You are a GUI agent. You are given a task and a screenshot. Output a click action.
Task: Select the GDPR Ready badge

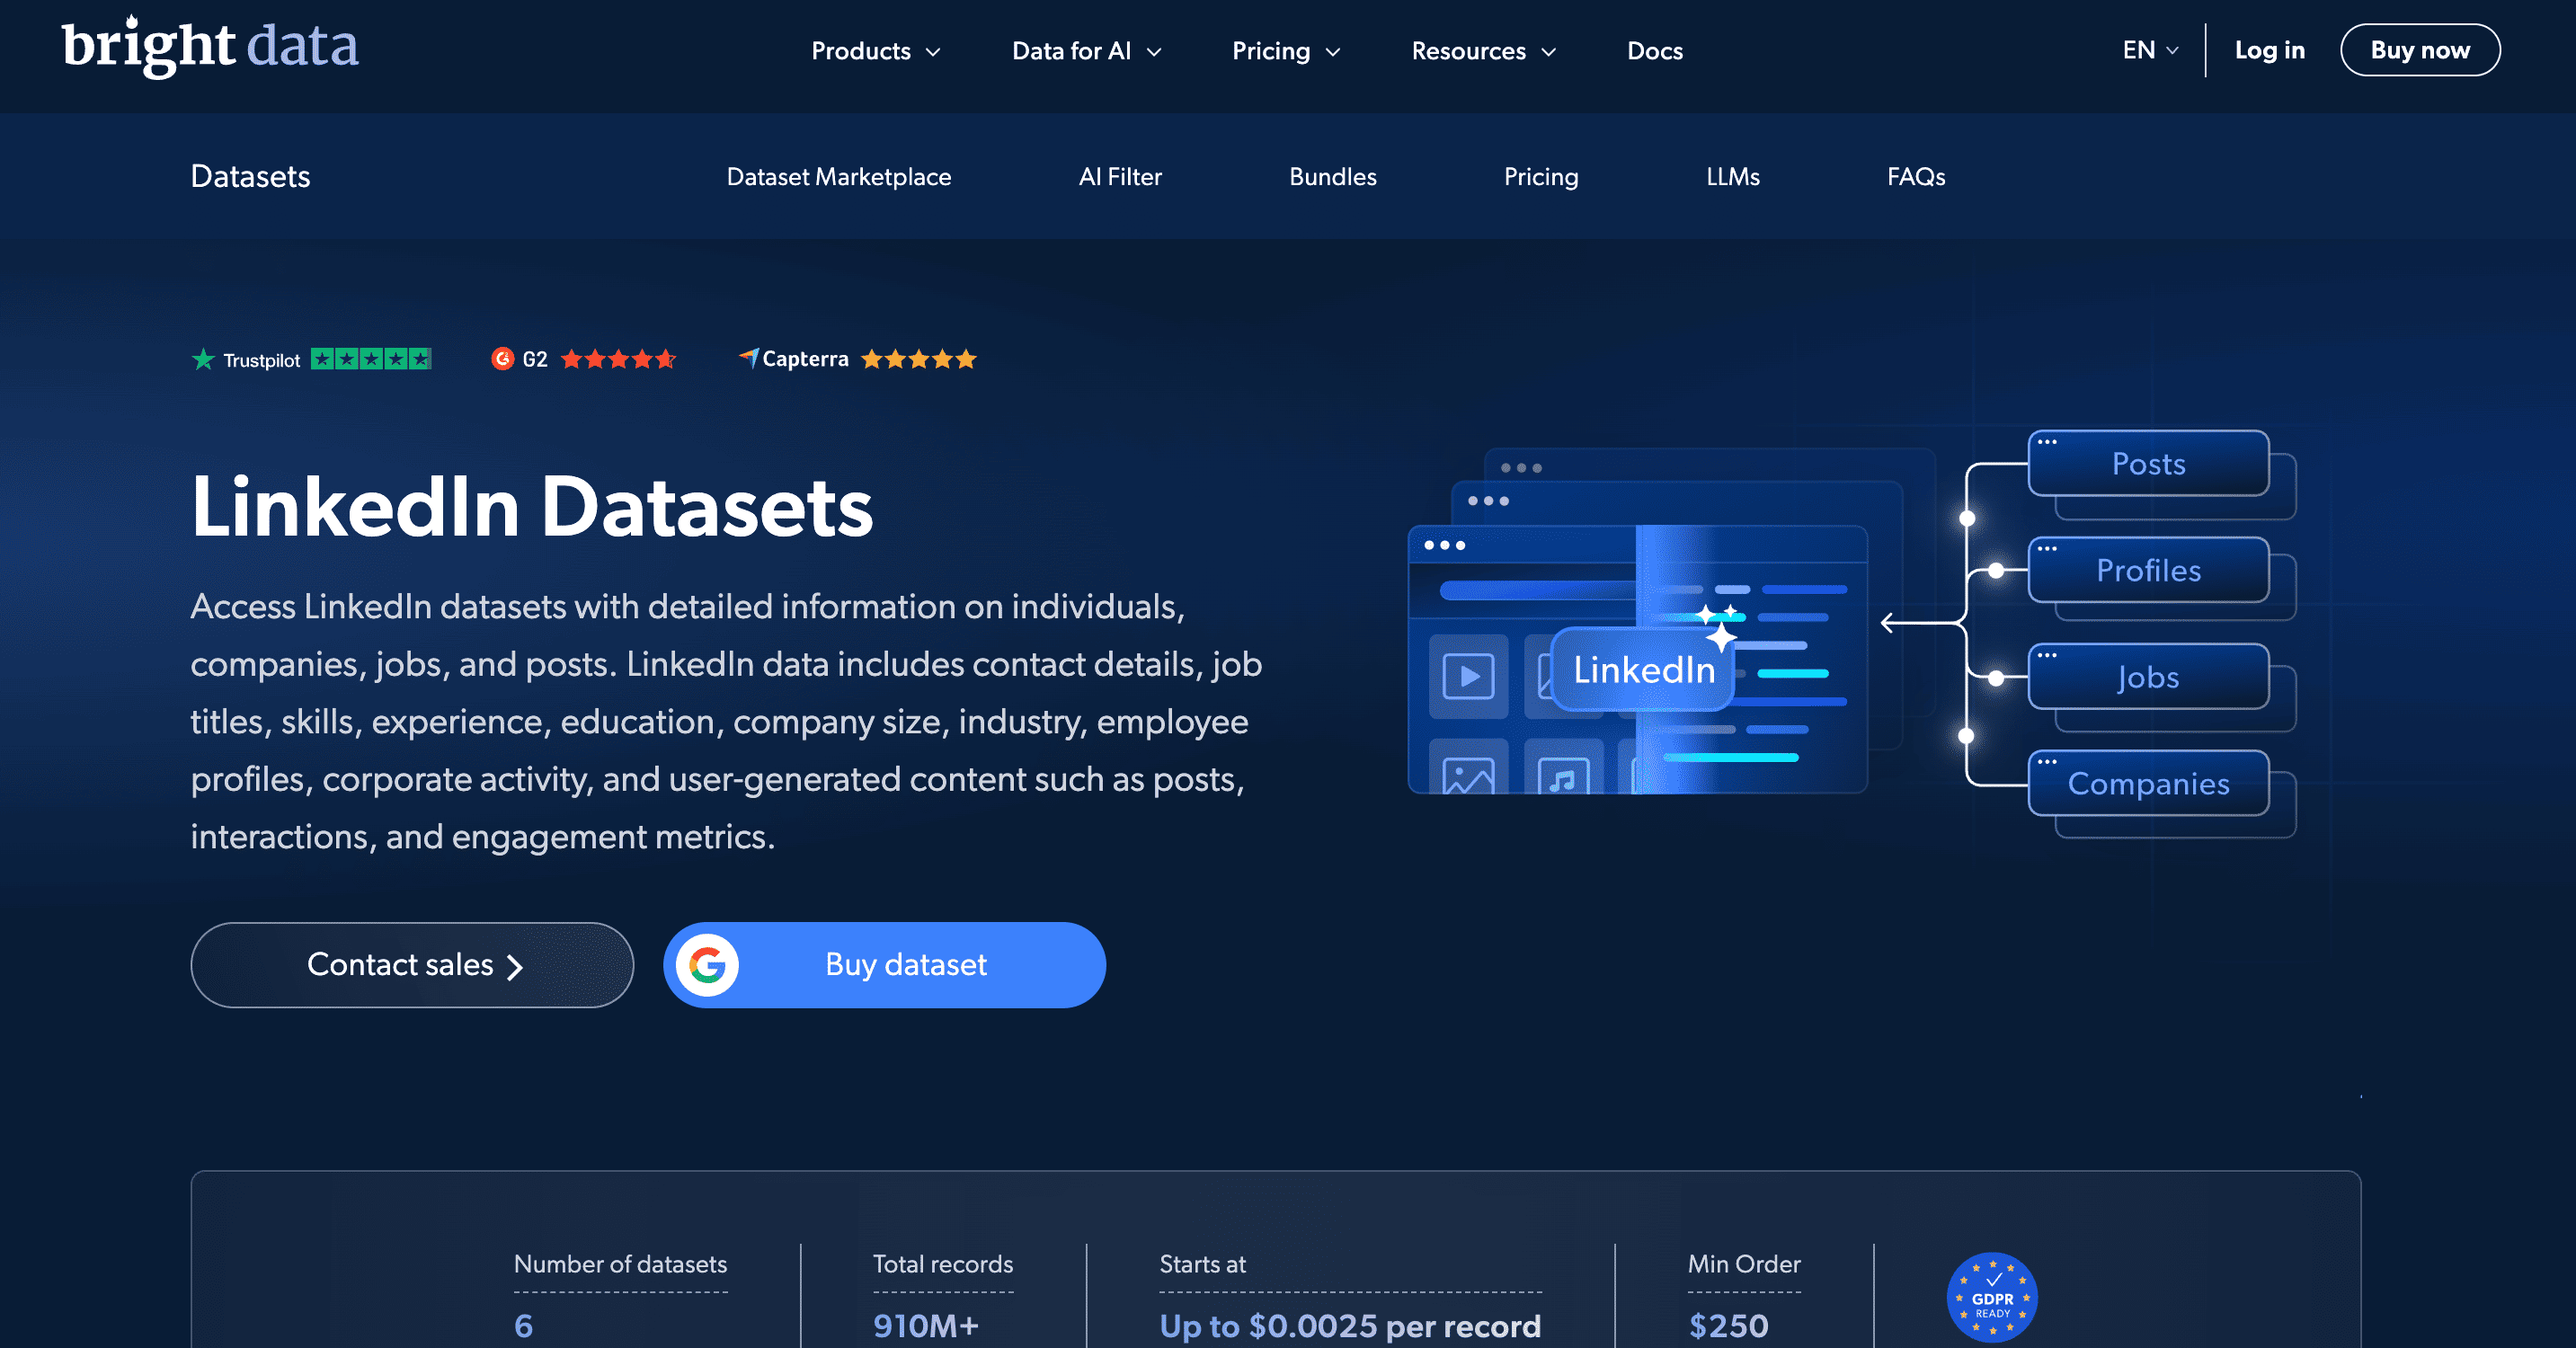pos(1993,1297)
